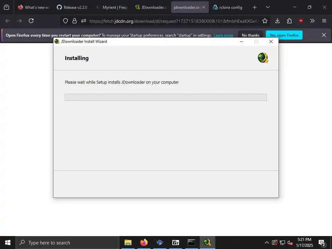Switch to the JDownloader.org tab
This screenshot has width=332, height=249.
pos(151,7)
